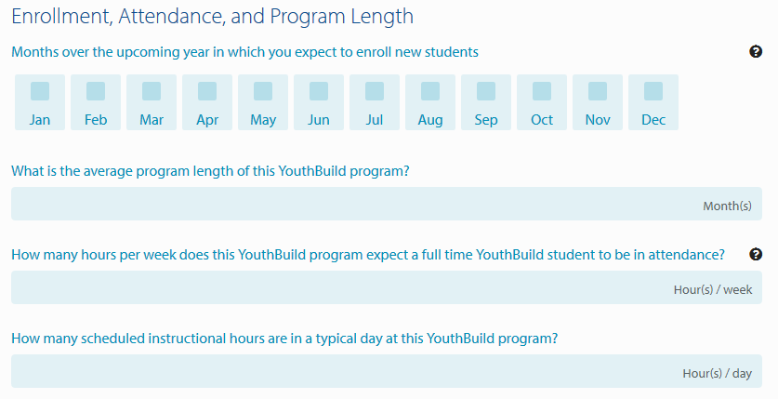Viewport: 778px width, 399px height.
Task: Enable Nov as enrollment month
Action: coord(598,91)
